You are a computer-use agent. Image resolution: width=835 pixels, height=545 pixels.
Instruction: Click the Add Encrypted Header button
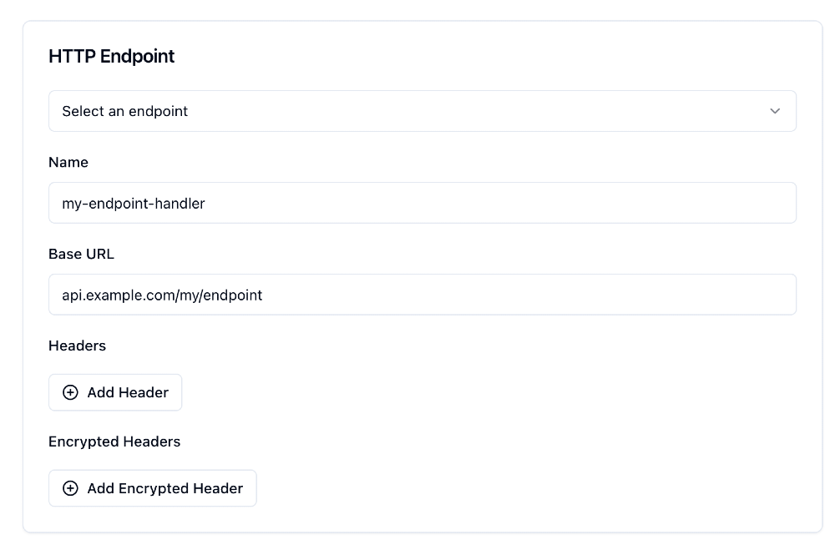(152, 488)
